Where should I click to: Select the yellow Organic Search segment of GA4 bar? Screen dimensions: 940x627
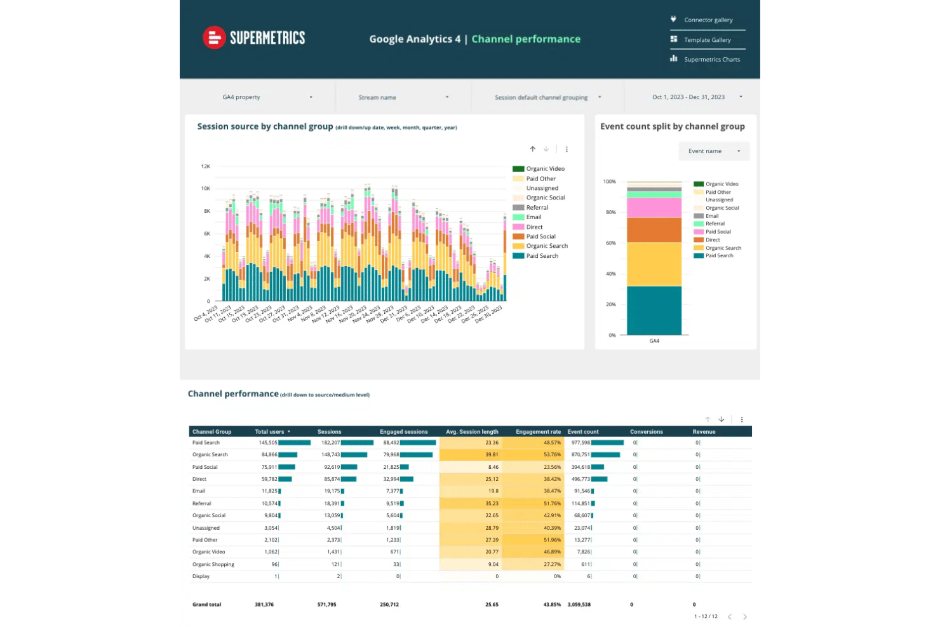tap(654, 264)
